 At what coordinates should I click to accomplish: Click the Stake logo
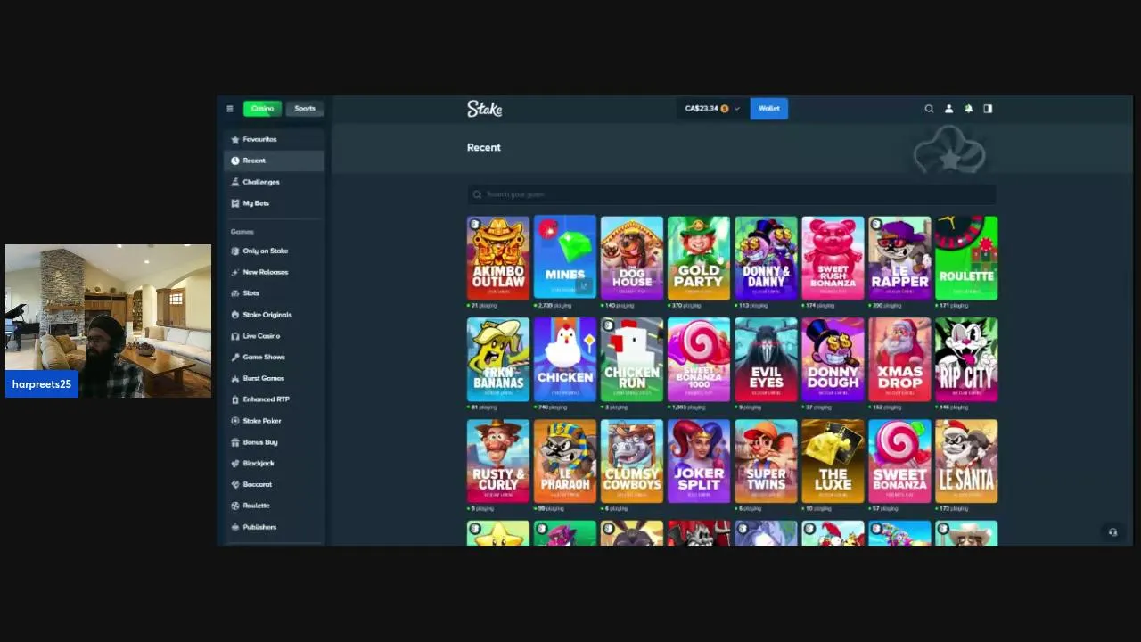pyautogui.click(x=484, y=109)
